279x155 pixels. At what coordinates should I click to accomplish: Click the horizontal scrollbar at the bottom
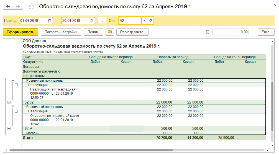point(91,151)
